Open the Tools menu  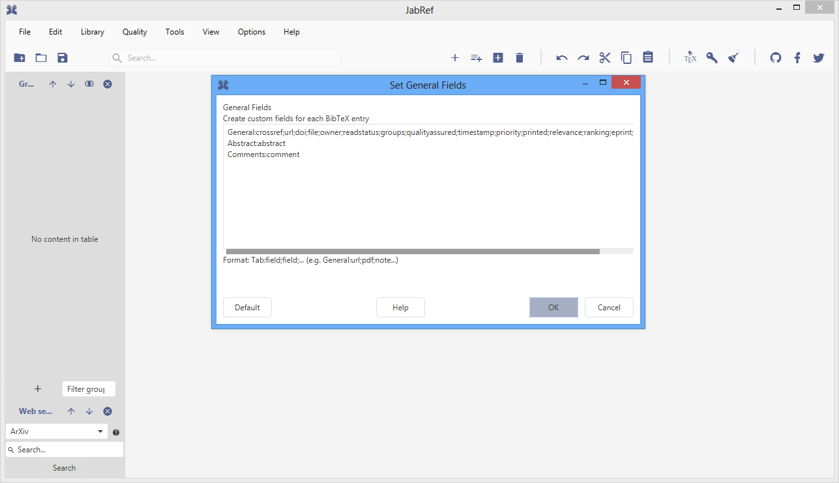(x=175, y=32)
